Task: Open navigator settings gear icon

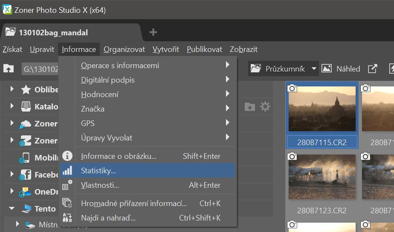Action: click(x=265, y=107)
